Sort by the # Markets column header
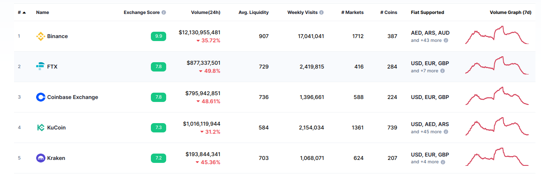Image resolution: width=541 pixels, height=176 pixels. click(x=352, y=13)
